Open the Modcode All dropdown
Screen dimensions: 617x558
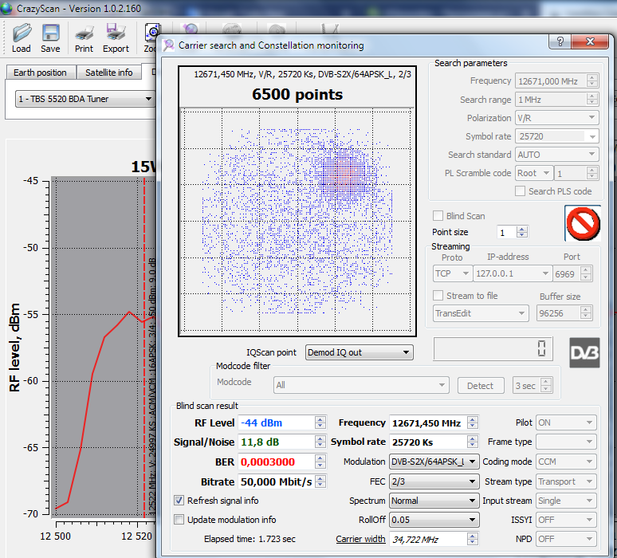pyautogui.click(x=361, y=385)
